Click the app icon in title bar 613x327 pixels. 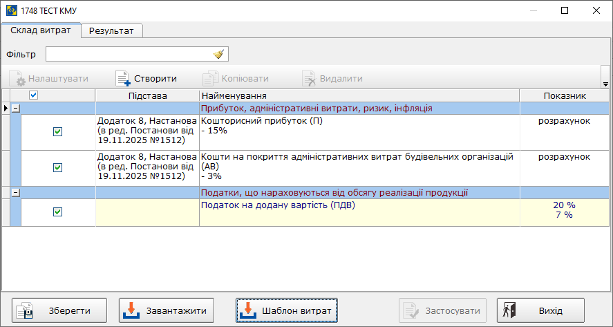[x=10, y=10]
